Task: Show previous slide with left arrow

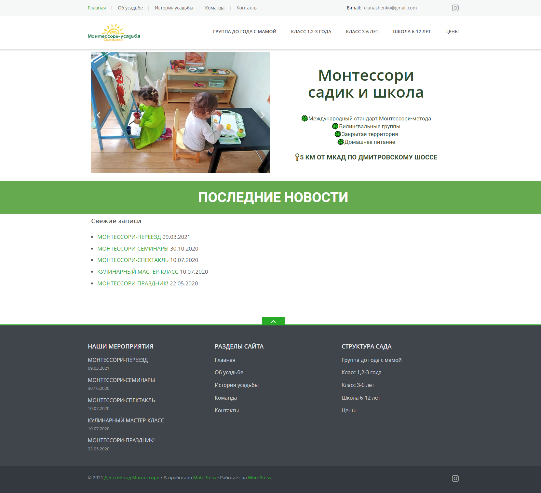Action: coord(99,115)
